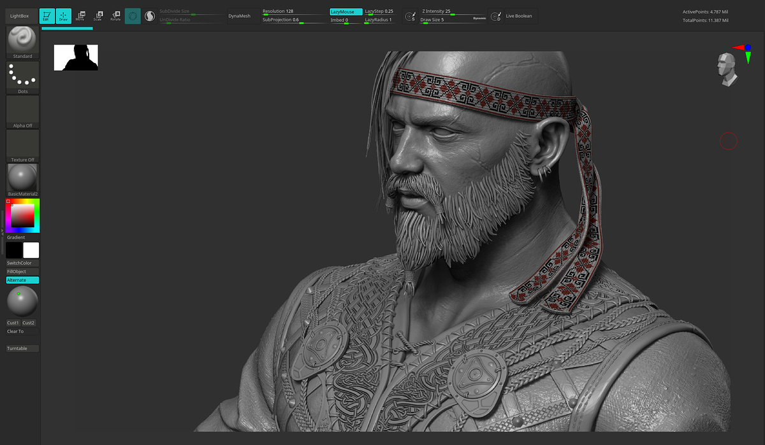765x445 pixels.
Task: Adjust the DynaMesh Resolution slider
Action: [x=294, y=12]
